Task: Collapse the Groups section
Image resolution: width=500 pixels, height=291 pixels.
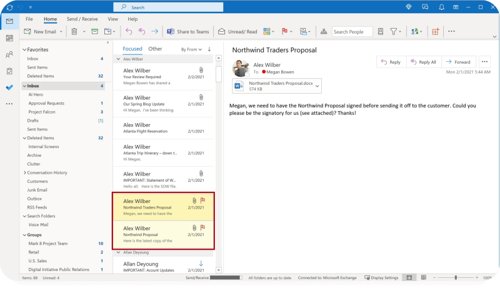Action: pos(24,235)
